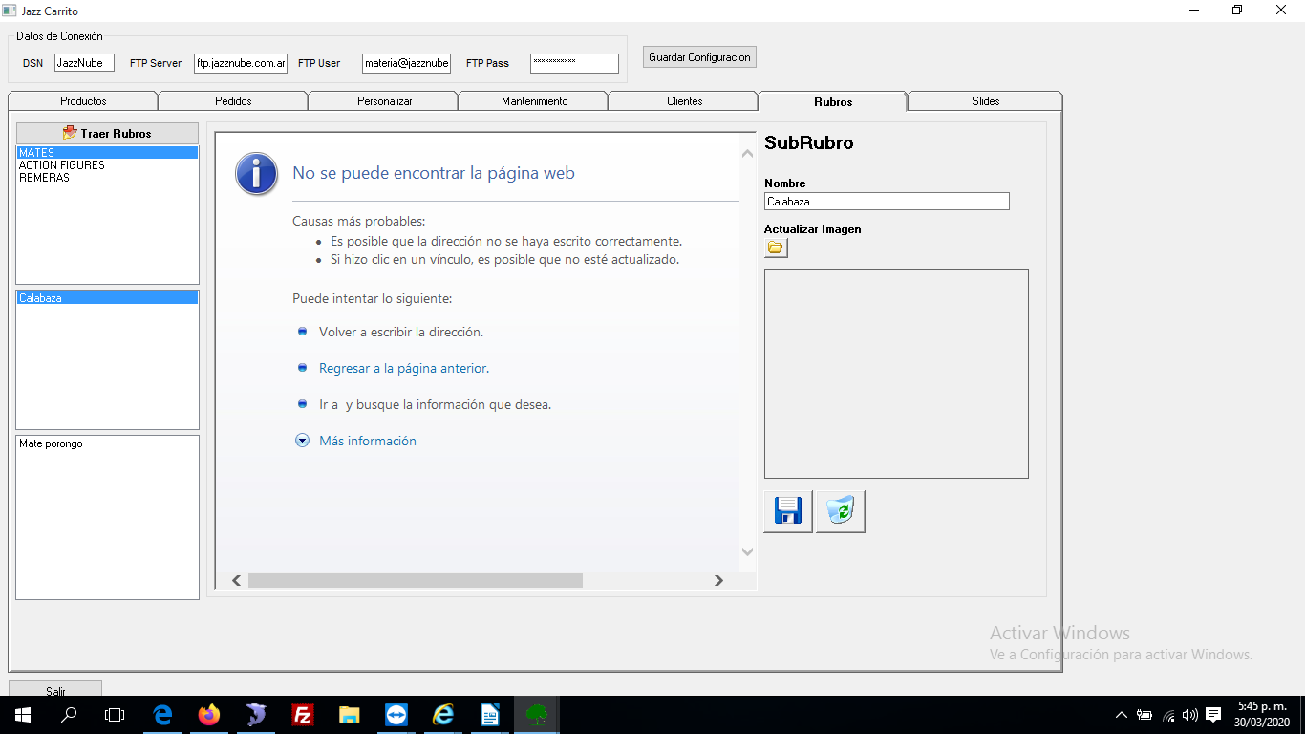Screen dimensions: 1305x734
Task: Select REMERAS in the rubros list
Action: pyautogui.click(x=107, y=178)
